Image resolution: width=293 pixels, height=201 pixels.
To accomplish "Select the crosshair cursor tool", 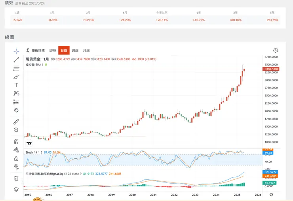I will point(16,51).
